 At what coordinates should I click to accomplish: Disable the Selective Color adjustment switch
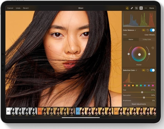(152, 70)
